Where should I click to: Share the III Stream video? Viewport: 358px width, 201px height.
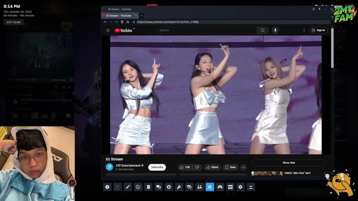click(x=212, y=167)
